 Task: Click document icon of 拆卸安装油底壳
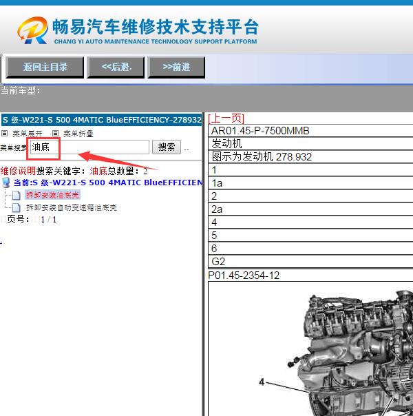click(x=17, y=196)
